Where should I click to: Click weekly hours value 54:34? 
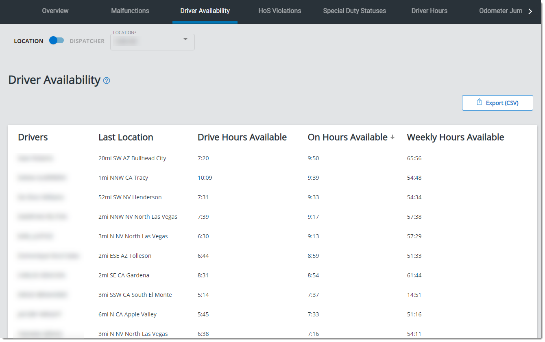coord(414,197)
